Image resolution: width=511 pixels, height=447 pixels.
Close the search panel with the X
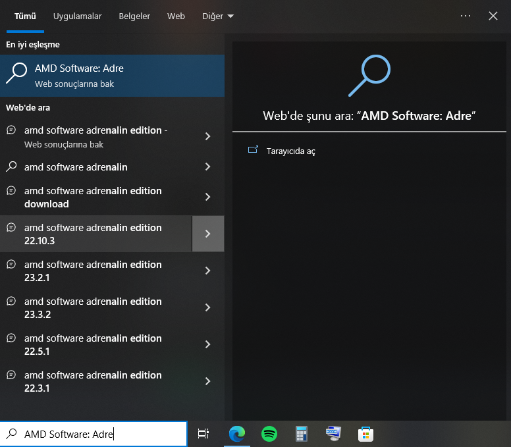pos(493,16)
